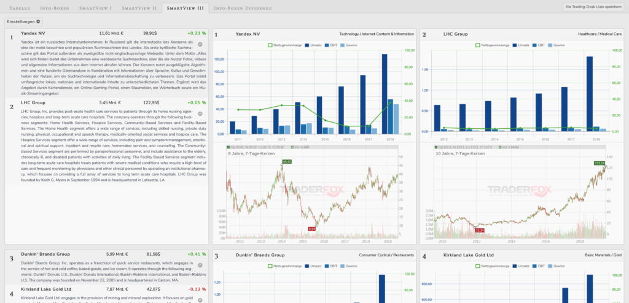
Task: Collapse Kirkland Lake Gold description chevron
Action: tap(200, 300)
